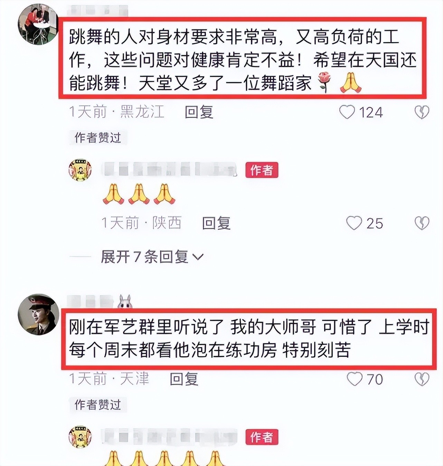The image size is (443, 466).
Task: Open the blurred author username in first reply
Action: point(170,169)
